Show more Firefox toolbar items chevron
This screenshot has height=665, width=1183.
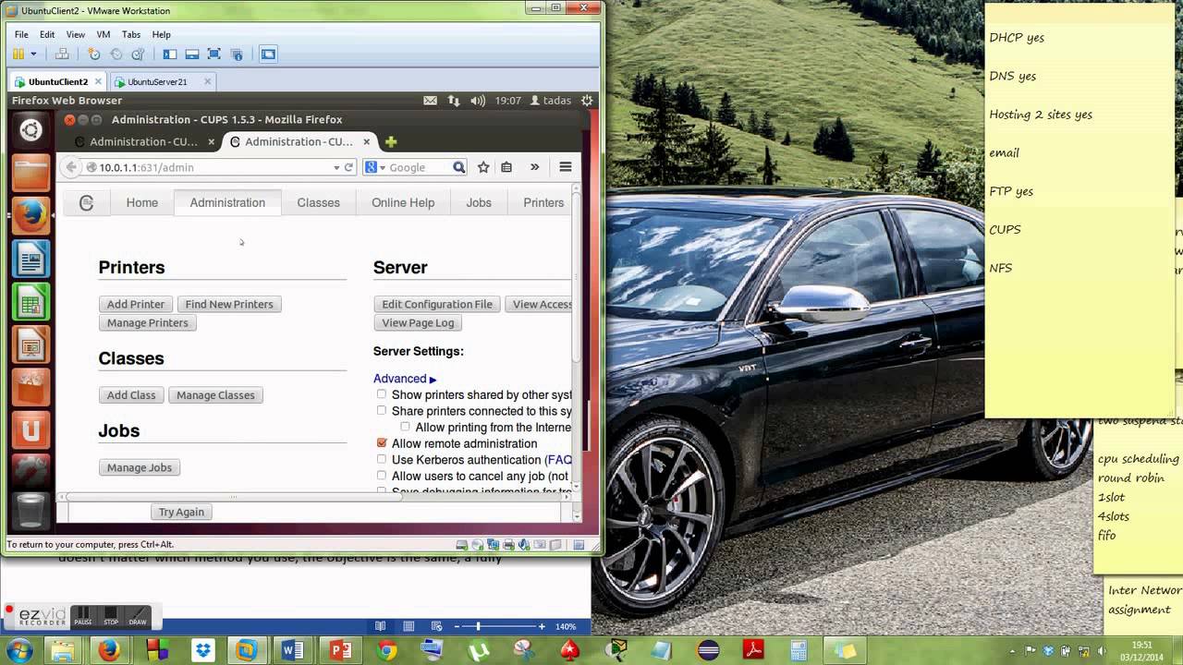click(534, 167)
